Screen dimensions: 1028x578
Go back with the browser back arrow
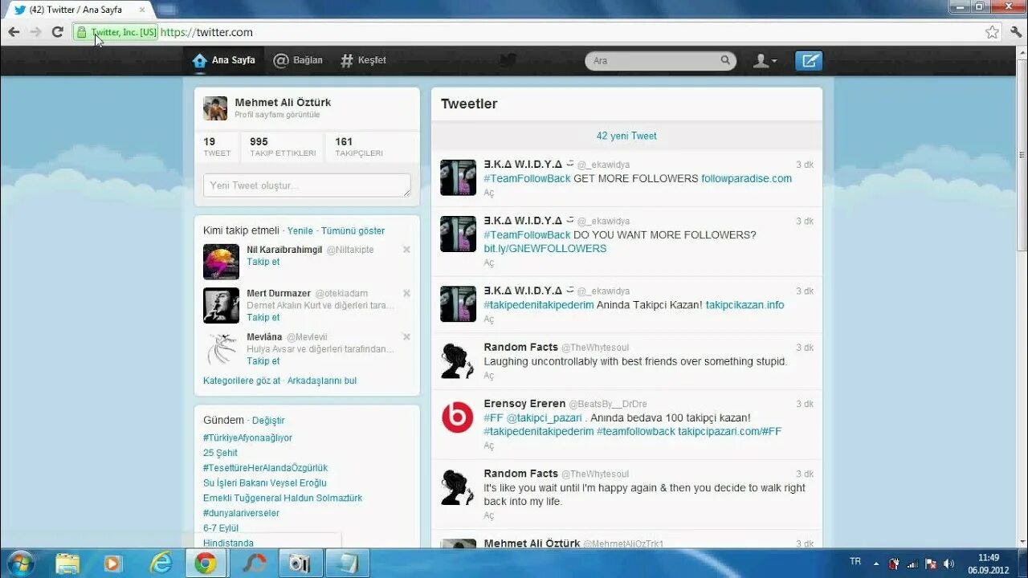(x=14, y=32)
